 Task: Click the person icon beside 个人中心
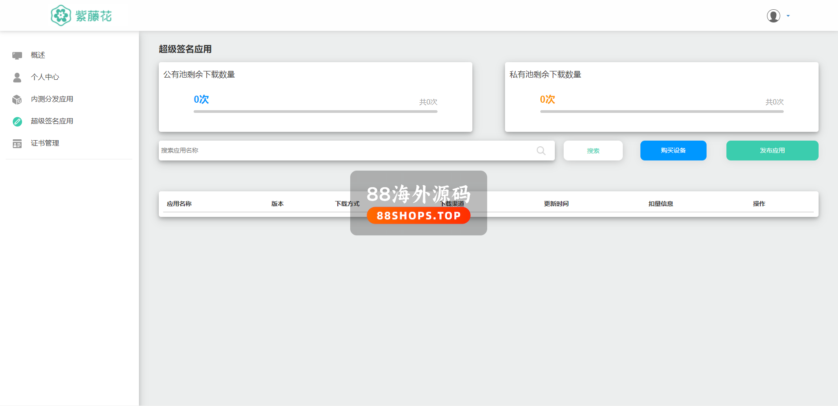(17, 77)
